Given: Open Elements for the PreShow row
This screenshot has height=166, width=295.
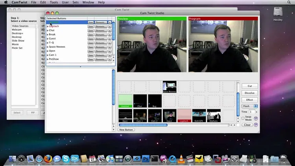Looking at the screenshot, I should [101, 59].
